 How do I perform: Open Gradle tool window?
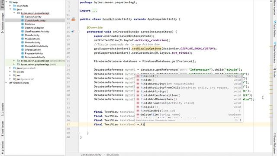[x=275, y=73]
